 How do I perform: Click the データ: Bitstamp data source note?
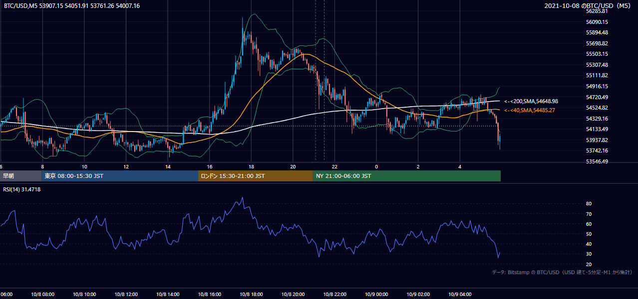(x=562, y=272)
